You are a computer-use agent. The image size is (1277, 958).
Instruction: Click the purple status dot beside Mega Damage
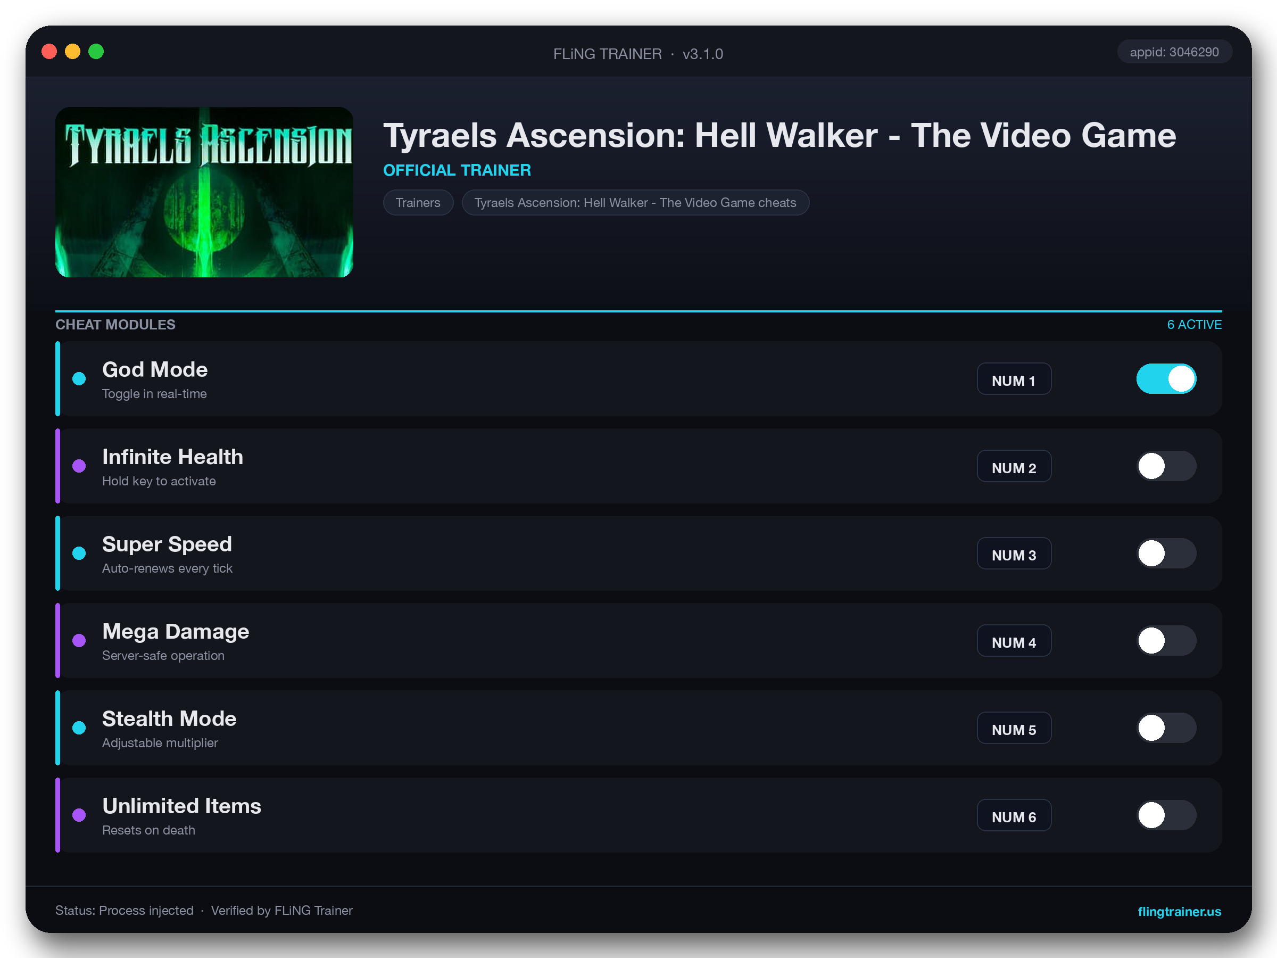coord(79,640)
